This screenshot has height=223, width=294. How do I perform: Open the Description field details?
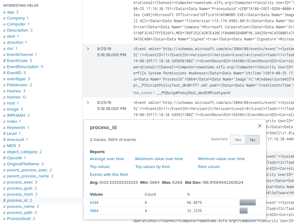(x=17, y=30)
